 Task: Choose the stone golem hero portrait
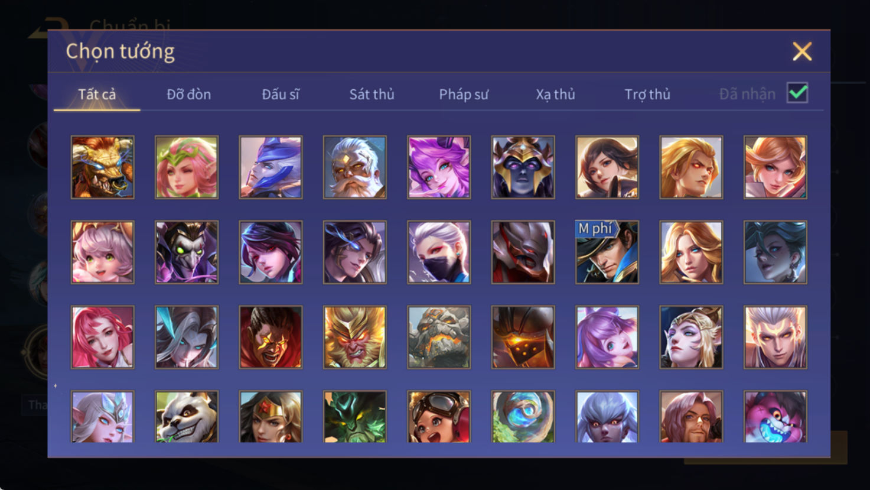click(x=439, y=338)
